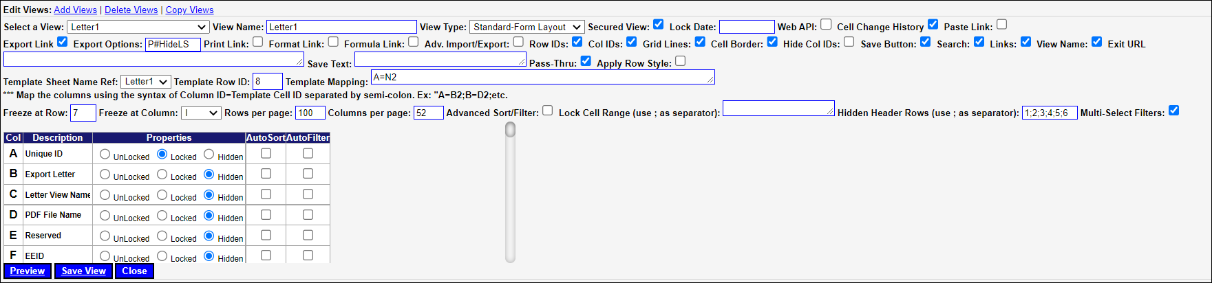Open the View Type dropdown
This screenshot has height=283, width=1212.
[x=527, y=27]
